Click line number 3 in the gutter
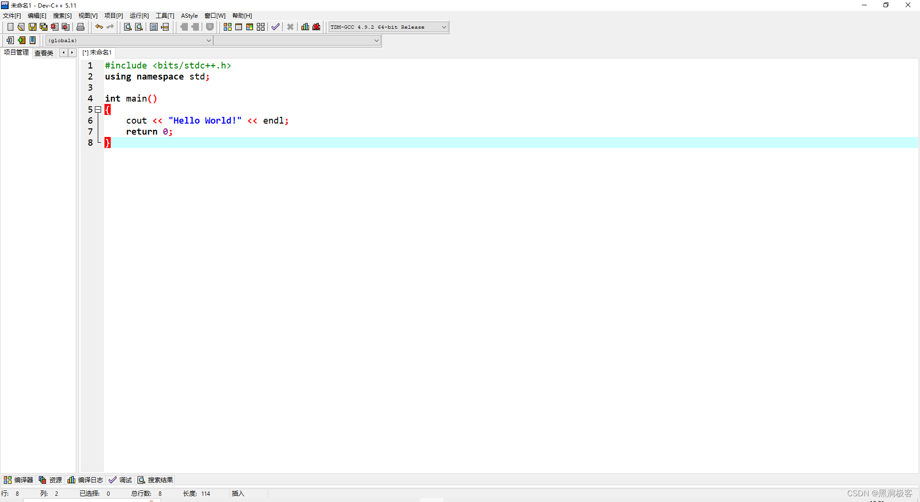Viewport: 920px width, 502px height. [x=90, y=88]
